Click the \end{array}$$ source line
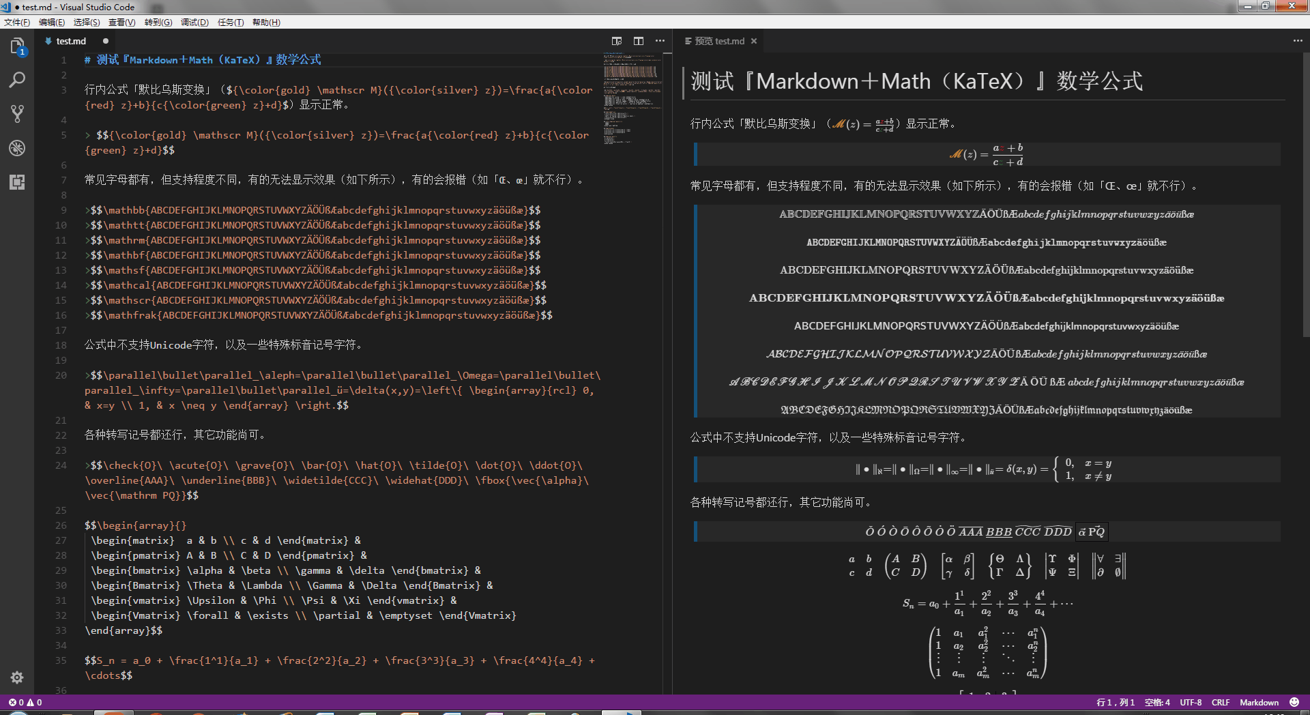This screenshot has width=1310, height=715. [123, 630]
